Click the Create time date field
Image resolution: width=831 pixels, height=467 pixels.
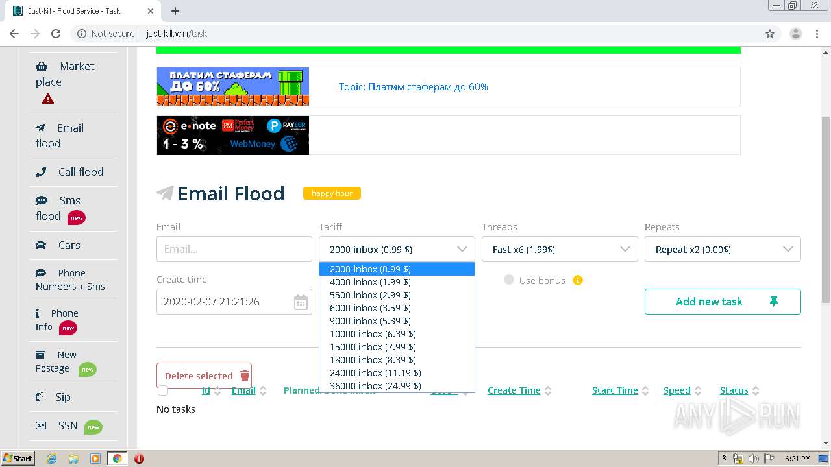click(234, 302)
